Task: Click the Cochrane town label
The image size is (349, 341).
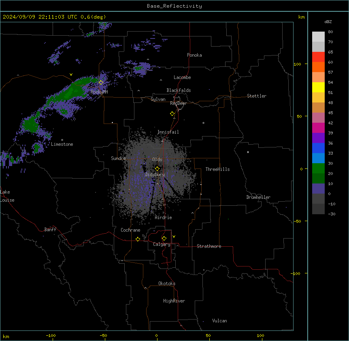Action: [x=130, y=230]
